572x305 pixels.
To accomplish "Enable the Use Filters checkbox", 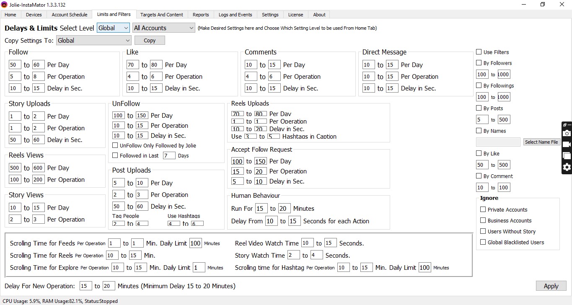I will pos(479,52).
